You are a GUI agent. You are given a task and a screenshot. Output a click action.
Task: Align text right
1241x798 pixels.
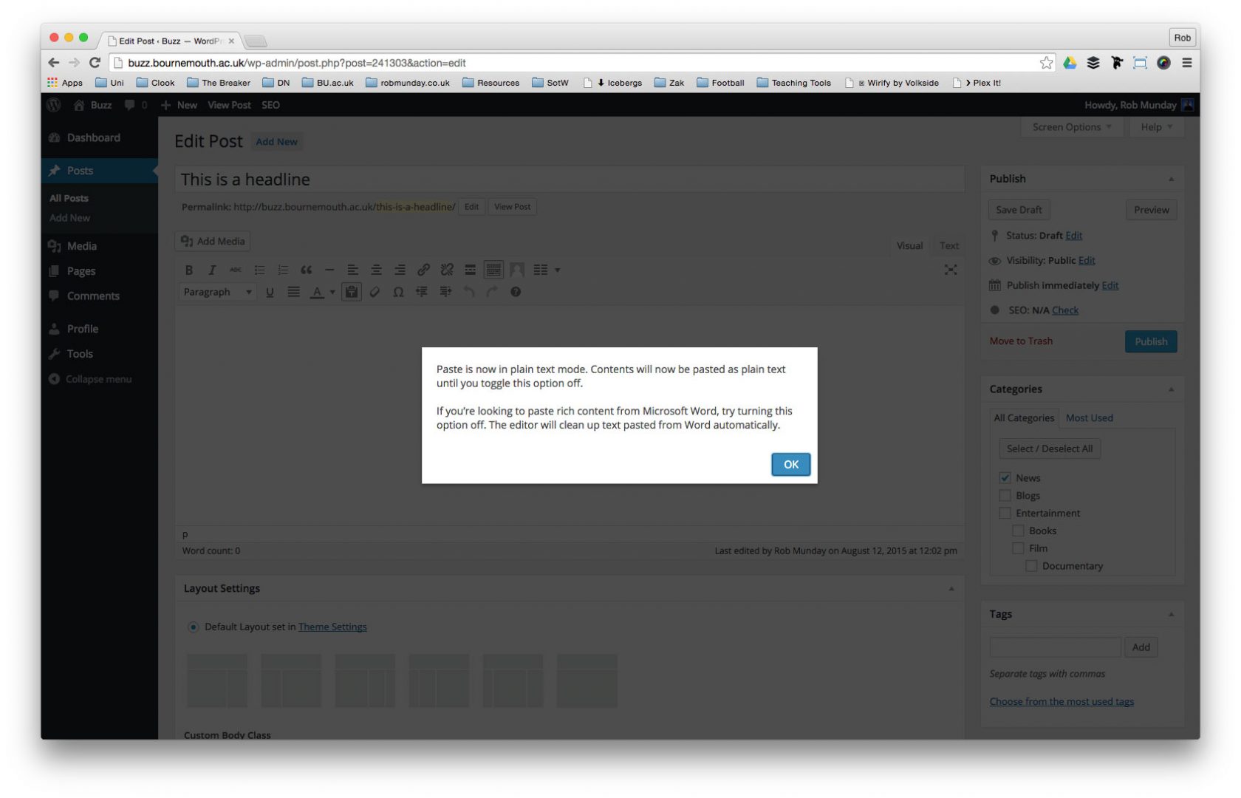pyautogui.click(x=400, y=270)
